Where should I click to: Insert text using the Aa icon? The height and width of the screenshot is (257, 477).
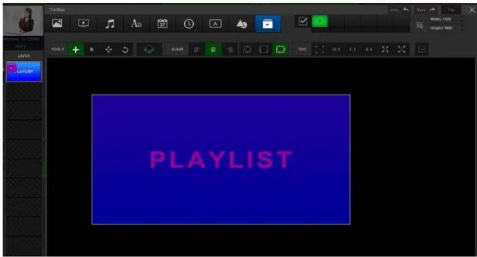pos(136,23)
